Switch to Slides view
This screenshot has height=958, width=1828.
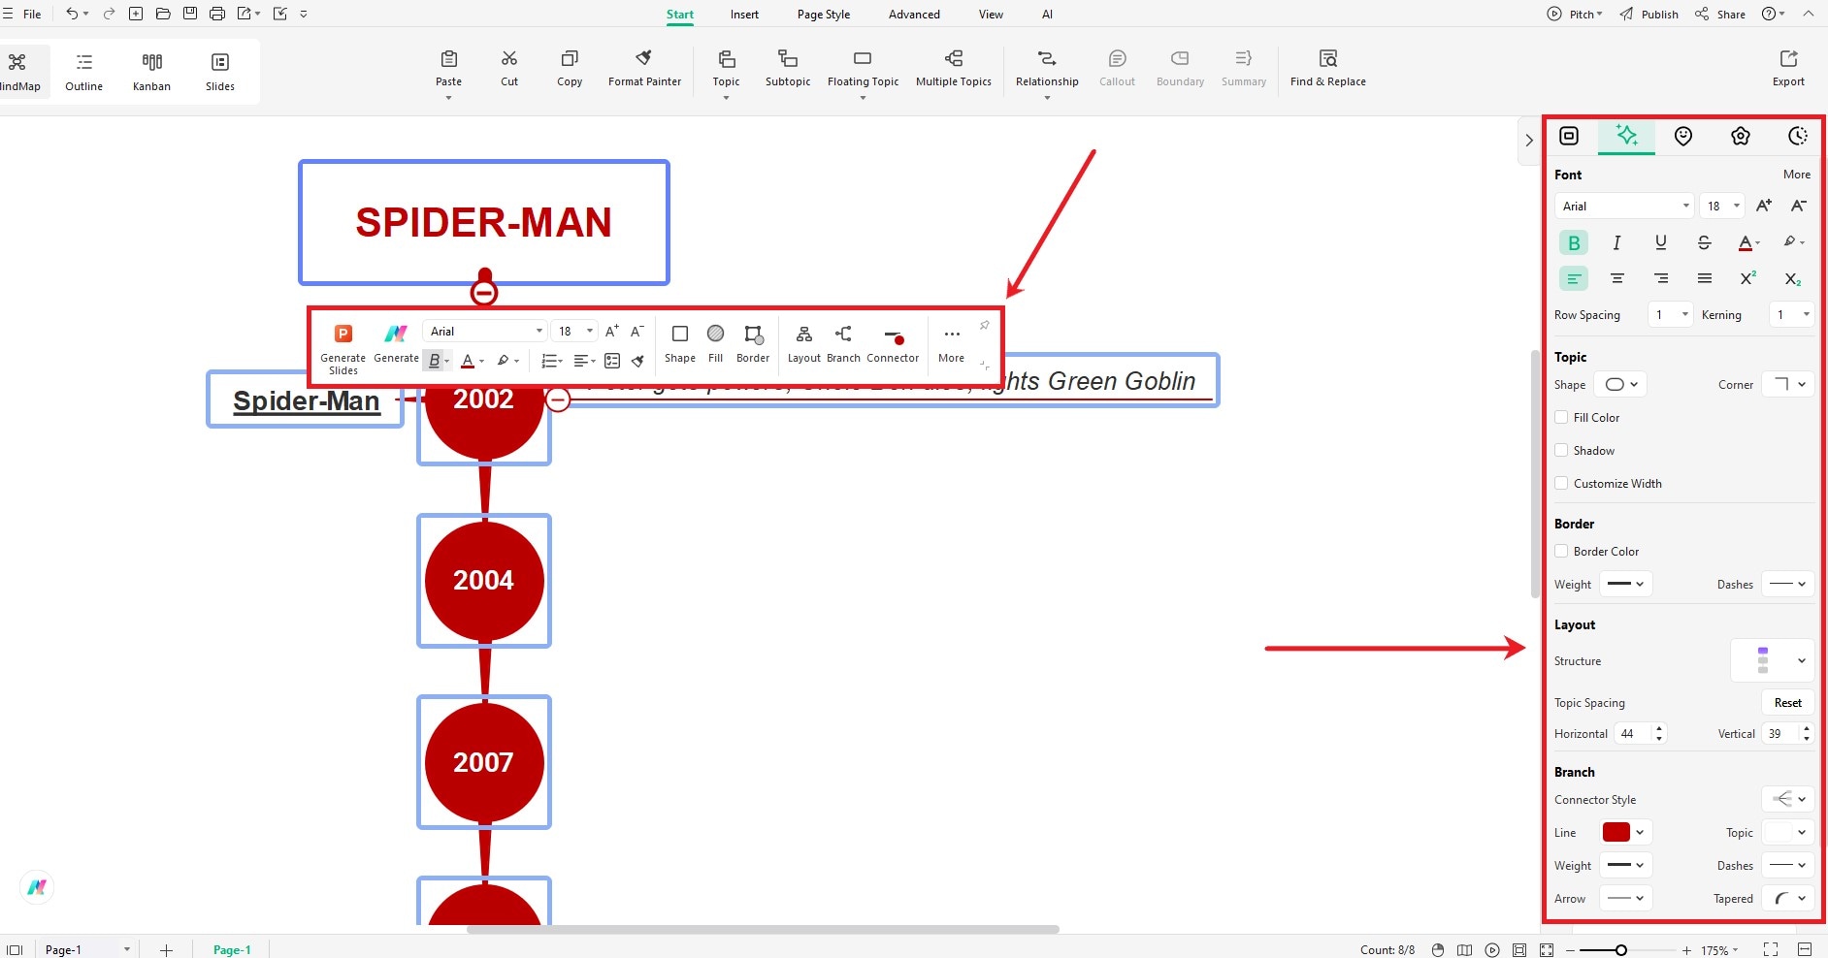220,72
